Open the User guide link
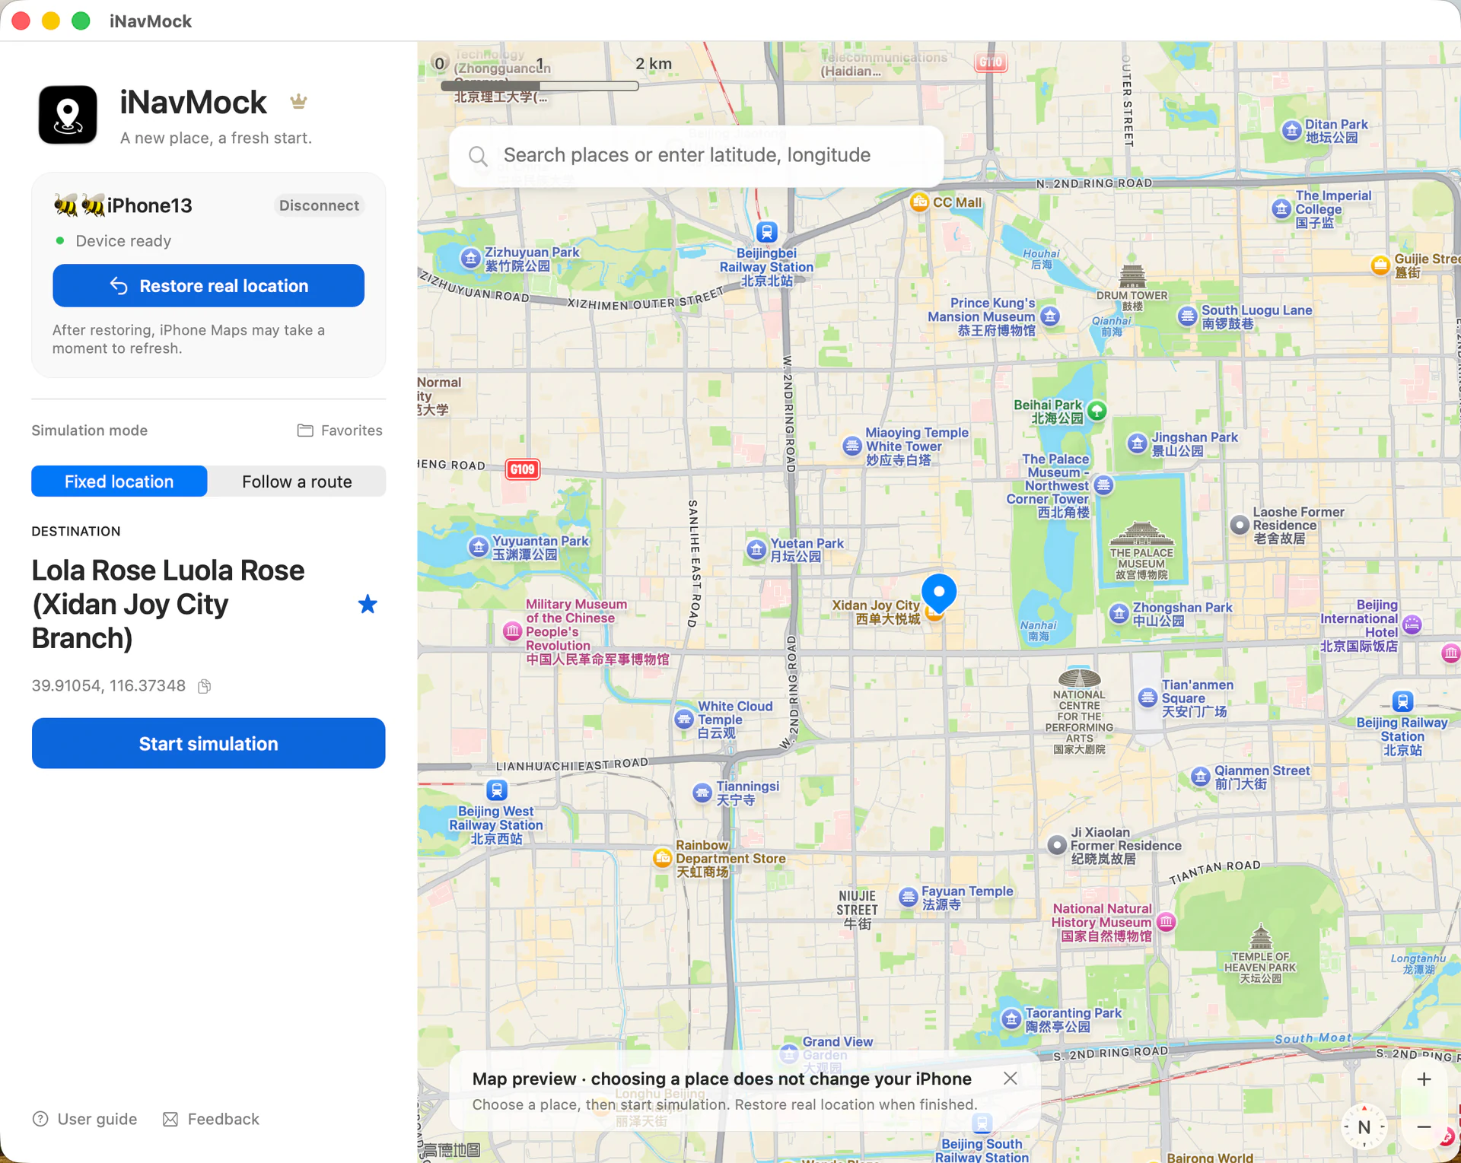This screenshot has width=1461, height=1163. click(x=84, y=1119)
